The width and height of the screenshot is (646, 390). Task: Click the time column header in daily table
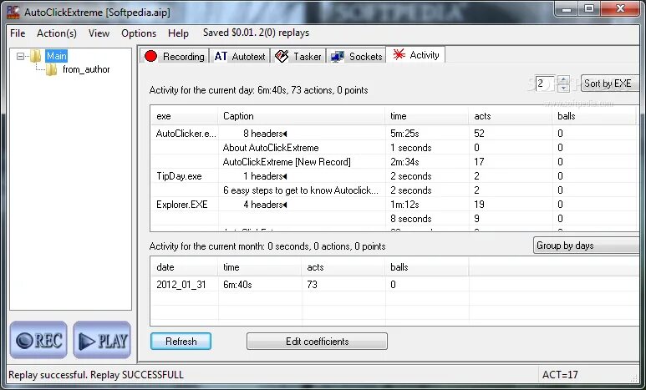click(x=426, y=116)
